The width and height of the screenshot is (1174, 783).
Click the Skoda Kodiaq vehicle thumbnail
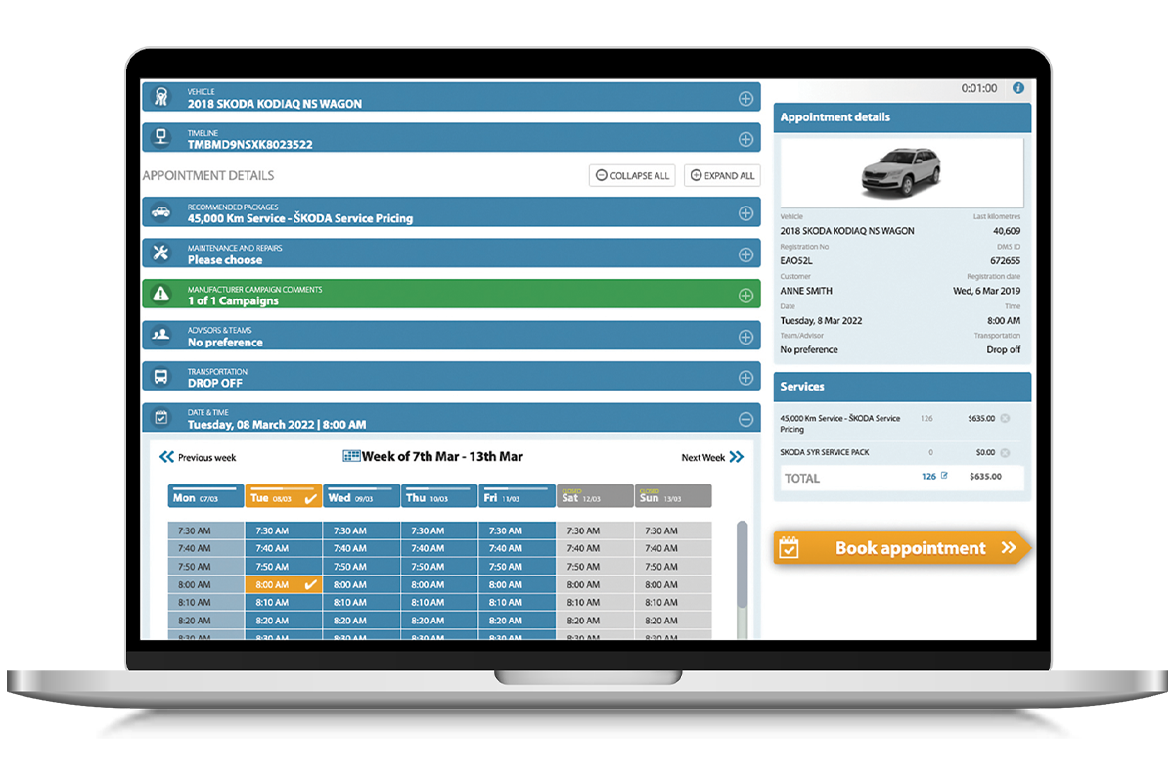click(900, 171)
